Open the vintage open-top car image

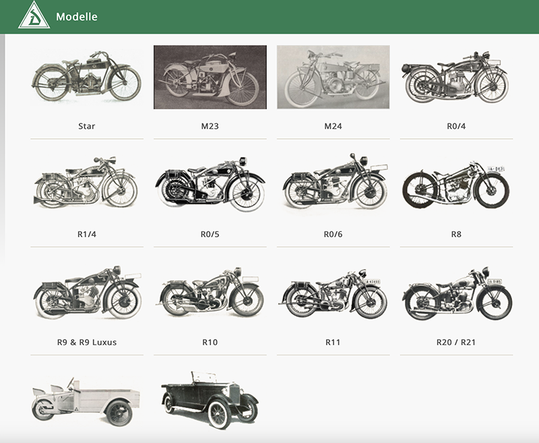pos(210,401)
